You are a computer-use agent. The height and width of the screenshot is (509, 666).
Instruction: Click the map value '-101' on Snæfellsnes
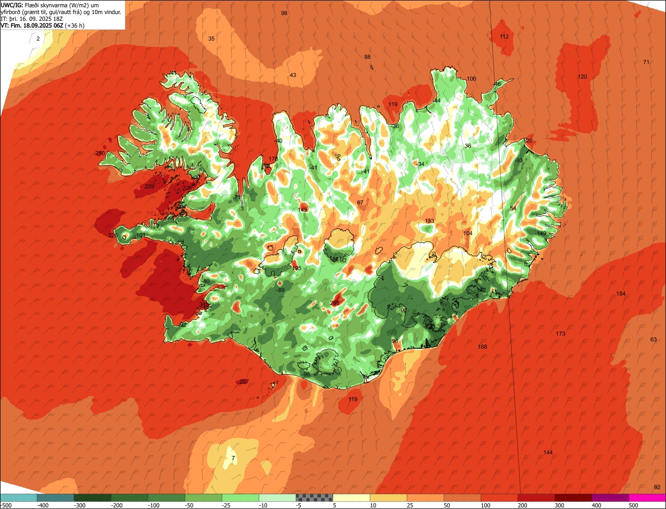[x=139, y=235]
